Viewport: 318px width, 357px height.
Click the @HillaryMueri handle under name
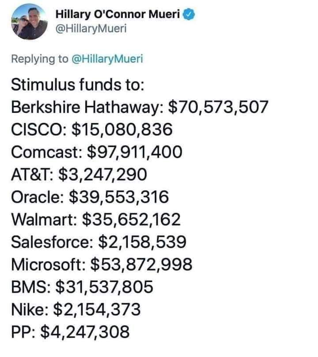(x=91, y=29)
